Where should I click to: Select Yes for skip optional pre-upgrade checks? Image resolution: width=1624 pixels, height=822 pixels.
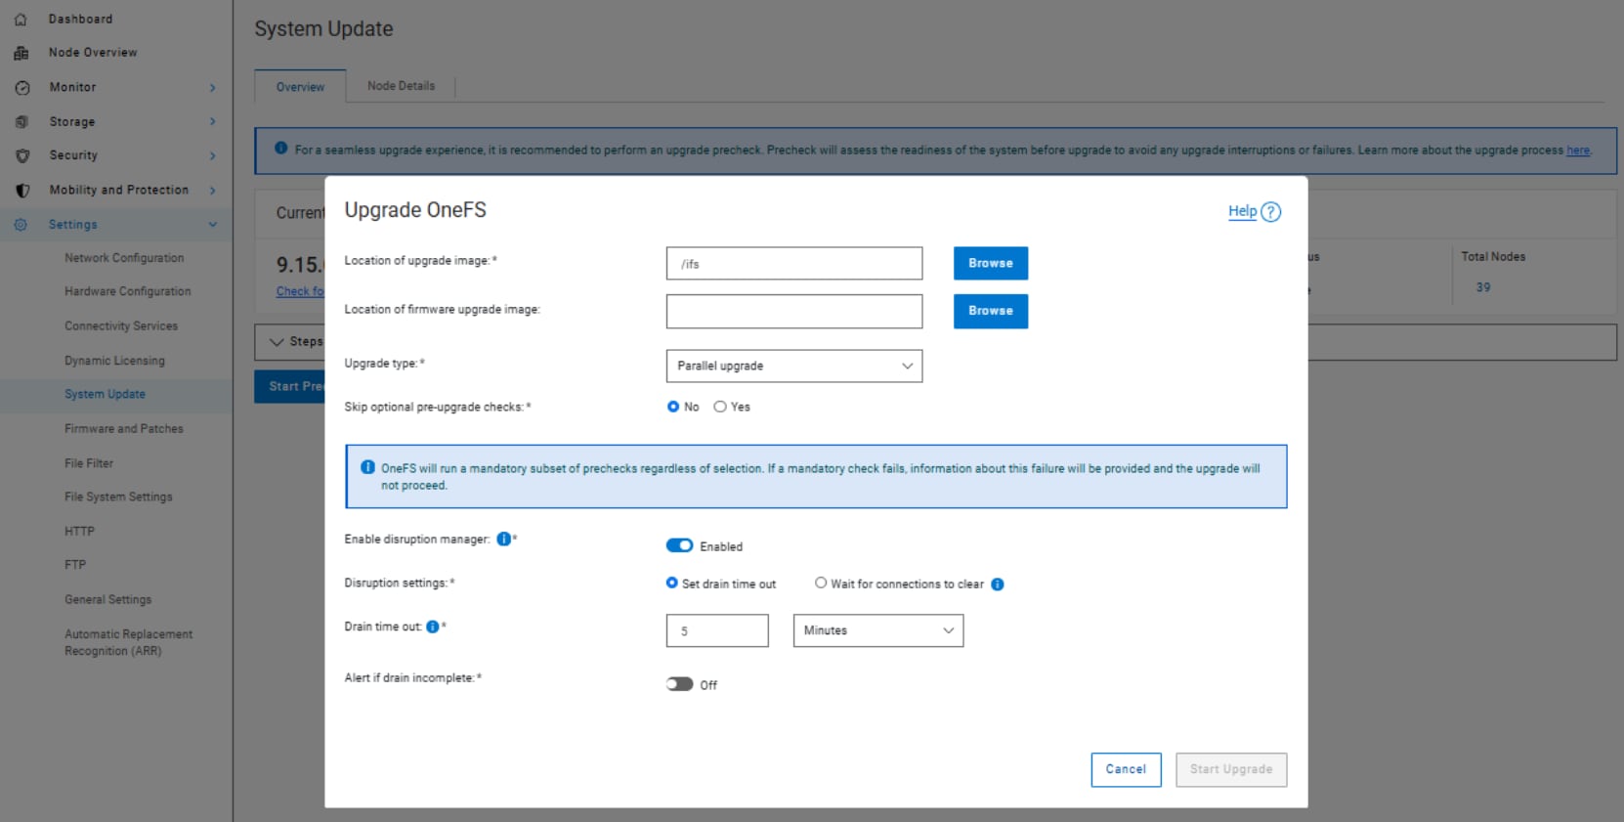(720, 407)
